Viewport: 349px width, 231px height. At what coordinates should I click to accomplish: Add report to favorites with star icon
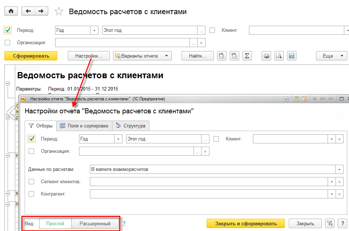58,12
